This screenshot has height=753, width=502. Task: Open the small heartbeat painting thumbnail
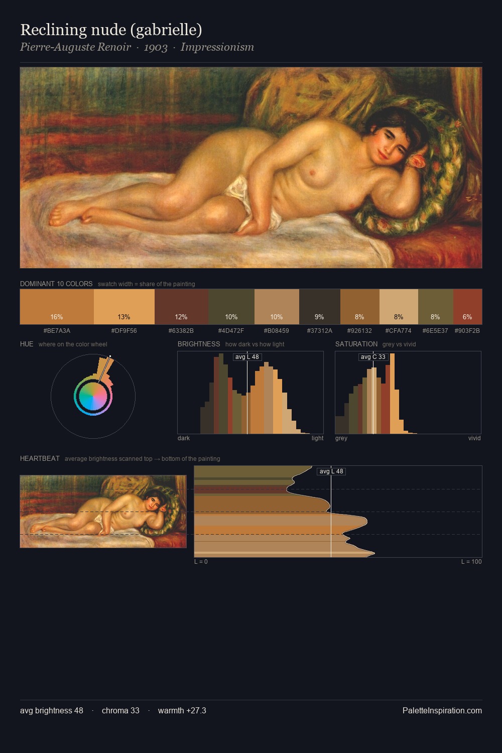click(x=103, y=512)
